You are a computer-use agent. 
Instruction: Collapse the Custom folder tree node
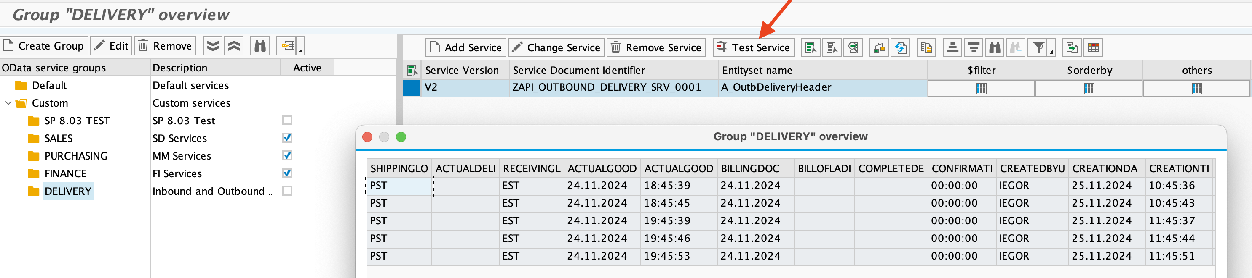[x=8, y=103]
